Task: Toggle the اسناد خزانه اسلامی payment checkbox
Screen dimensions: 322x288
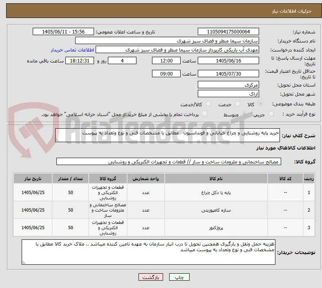Action: pyautogui.click(x=205, y=114)
